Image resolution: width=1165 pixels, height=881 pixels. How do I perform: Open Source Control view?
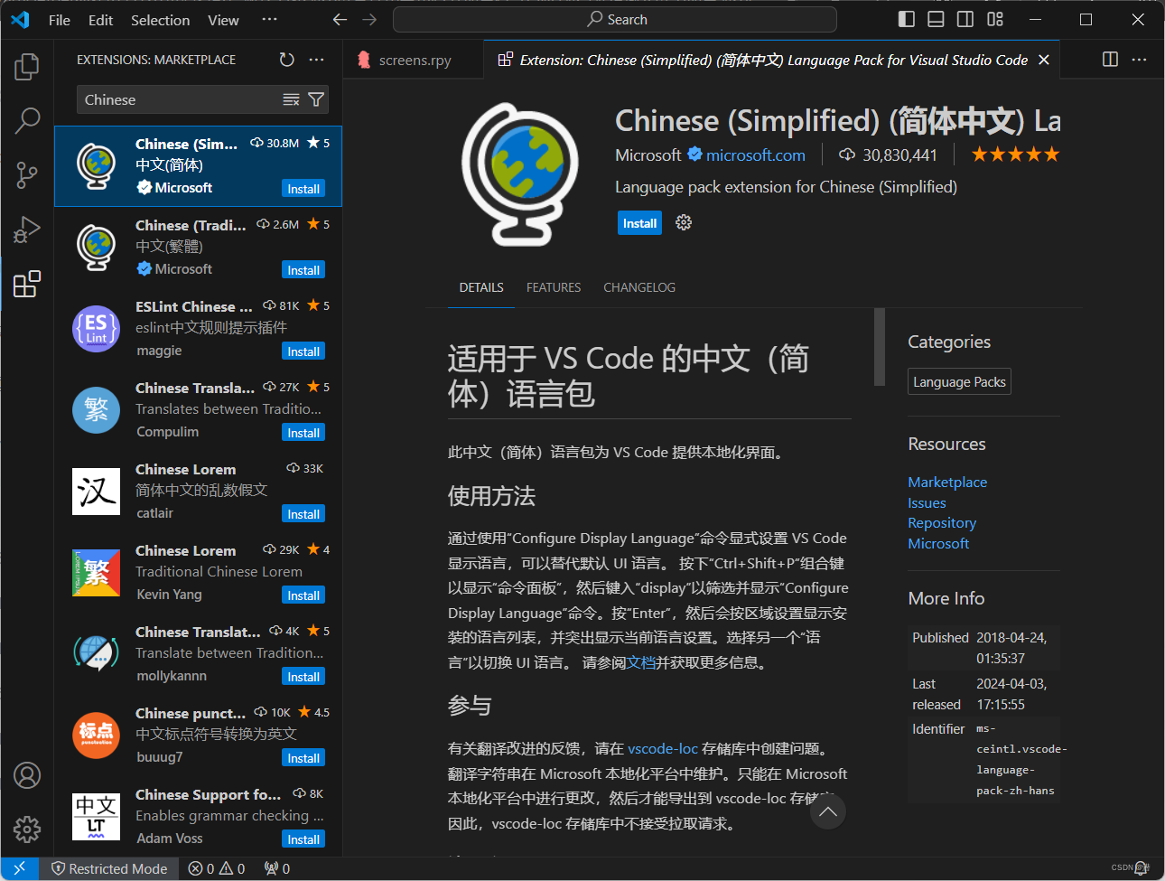click(x=27, y=175)
